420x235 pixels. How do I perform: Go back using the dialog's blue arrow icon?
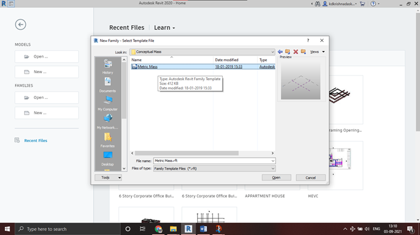[280, 52]
